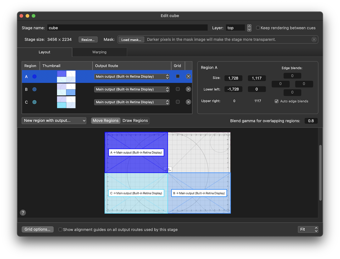This screenshot has height=259, width=340.
Task: Click the Load mask... button
Action: 131,40
